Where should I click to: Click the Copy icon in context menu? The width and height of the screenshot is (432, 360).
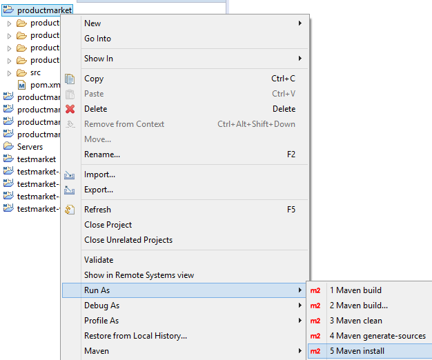(x=70, y=79)
